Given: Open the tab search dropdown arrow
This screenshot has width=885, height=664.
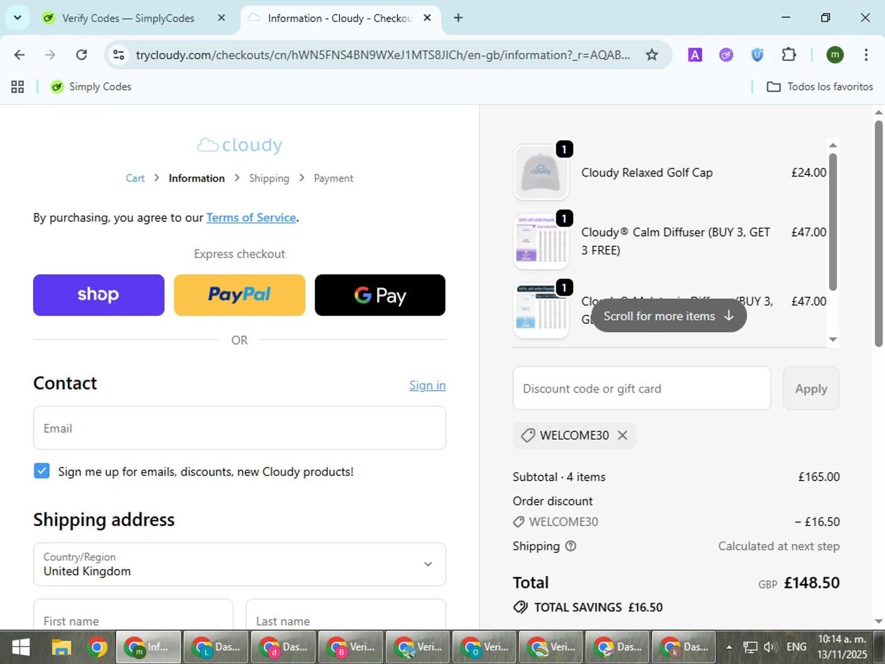Looking at the screenshot, I should pyautogui.click(x=18, y=18).
